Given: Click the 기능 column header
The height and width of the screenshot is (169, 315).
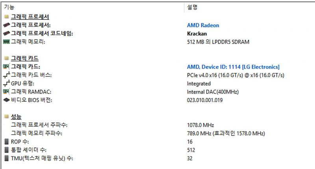Looking at the screenshot, I should (x=10, y=7).
